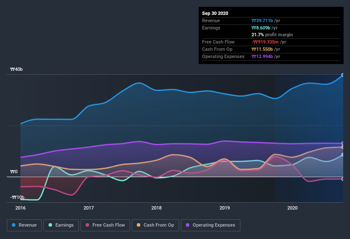Image resolution: width=350 pixels, height=239 pixels.
Task: Click the Operating Expenses endpoint marker
Action: 343,143
